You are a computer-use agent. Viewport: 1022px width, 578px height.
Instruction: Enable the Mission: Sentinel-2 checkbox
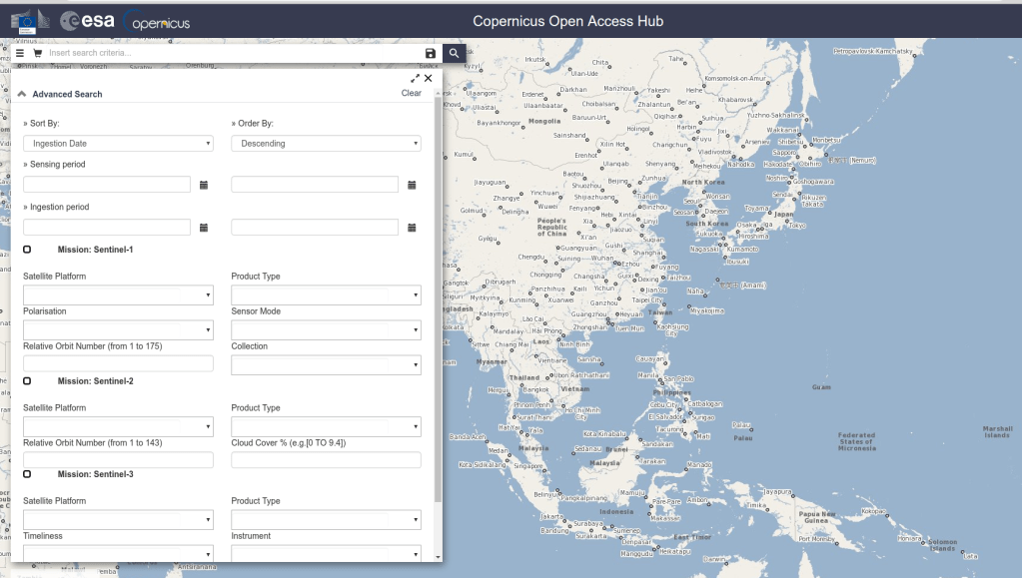(x=27, y=380)
